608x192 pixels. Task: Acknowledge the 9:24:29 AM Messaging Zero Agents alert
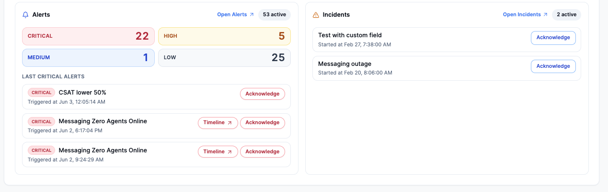(x=263, y=152)
